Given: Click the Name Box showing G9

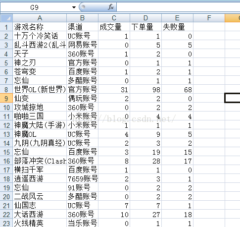Looking at the screenshot, I should (x=34, y=7).
